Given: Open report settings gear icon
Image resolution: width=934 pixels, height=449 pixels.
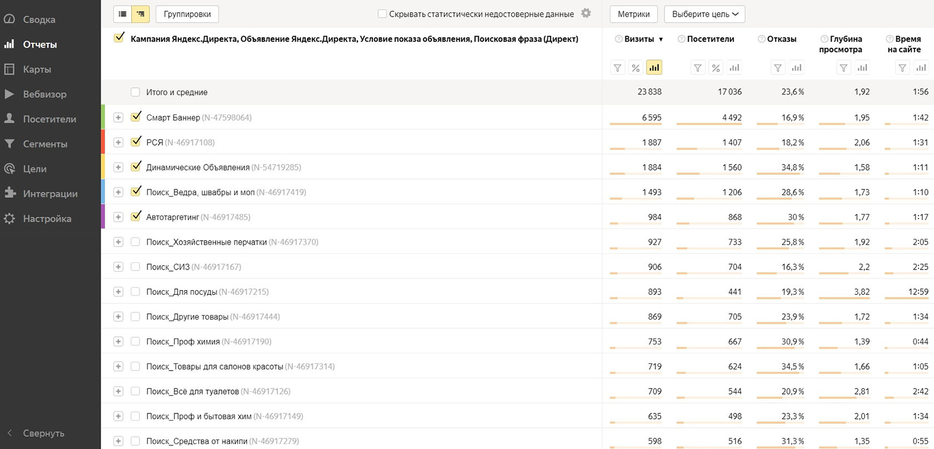Looking at the screenshot, I should coord(586,13).
